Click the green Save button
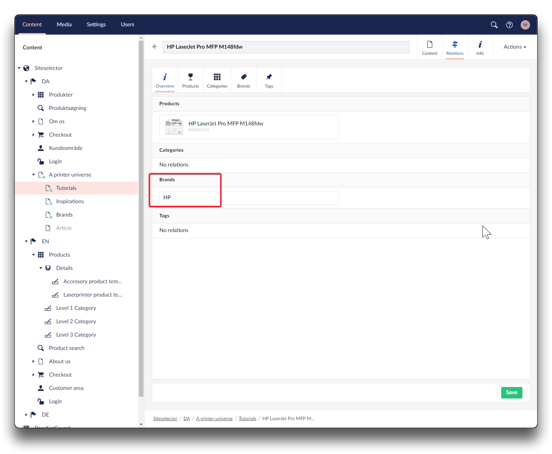552x454 pixels. point(511,392)
